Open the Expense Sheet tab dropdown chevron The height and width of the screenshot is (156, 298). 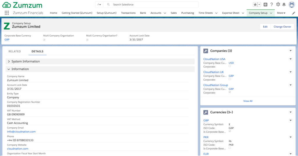point(243,13)
